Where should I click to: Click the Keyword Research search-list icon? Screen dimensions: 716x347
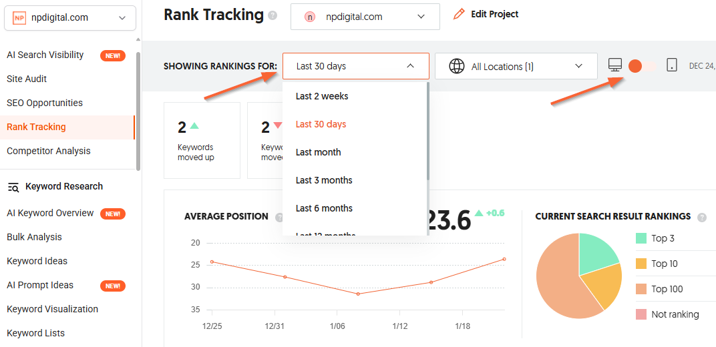[13, 186]
